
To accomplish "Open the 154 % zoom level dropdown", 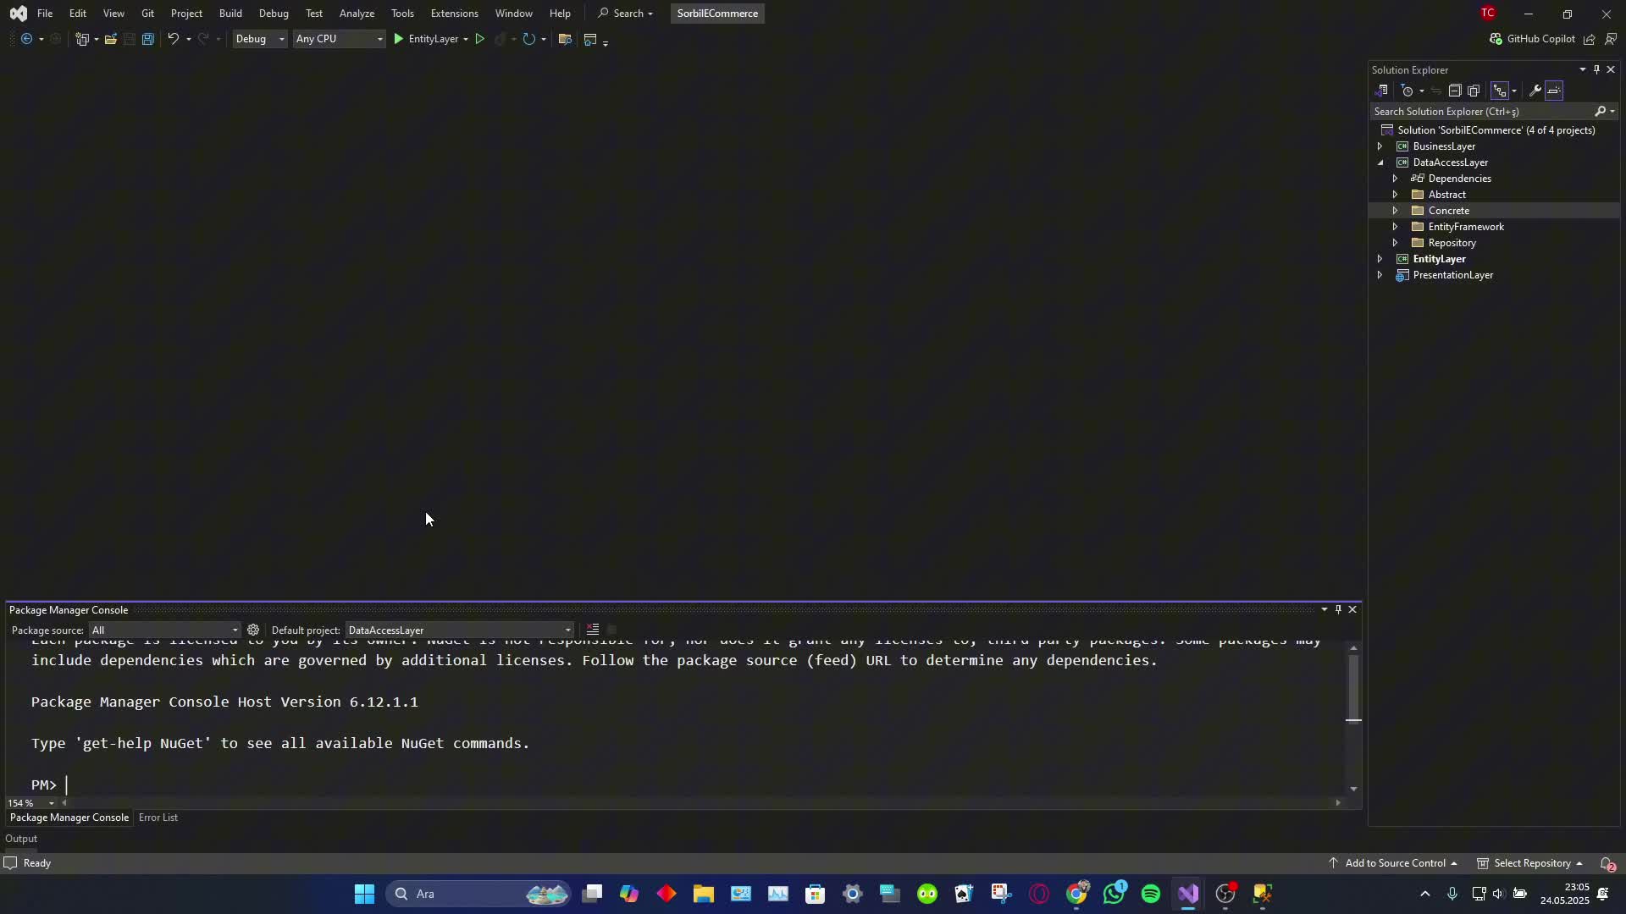I will point(52,803).
